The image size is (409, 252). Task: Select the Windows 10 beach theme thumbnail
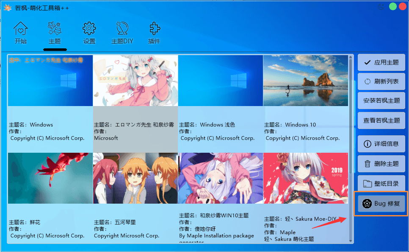pyautogui.click(x=306, y=81)
